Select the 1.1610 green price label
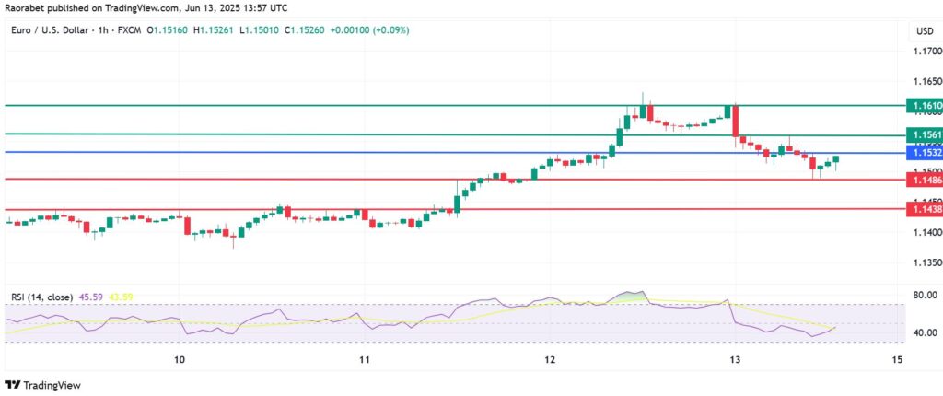 (x=922, y=107)
